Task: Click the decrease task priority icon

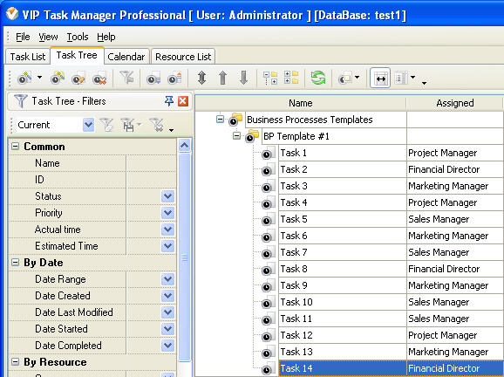Action: (153, 79)
